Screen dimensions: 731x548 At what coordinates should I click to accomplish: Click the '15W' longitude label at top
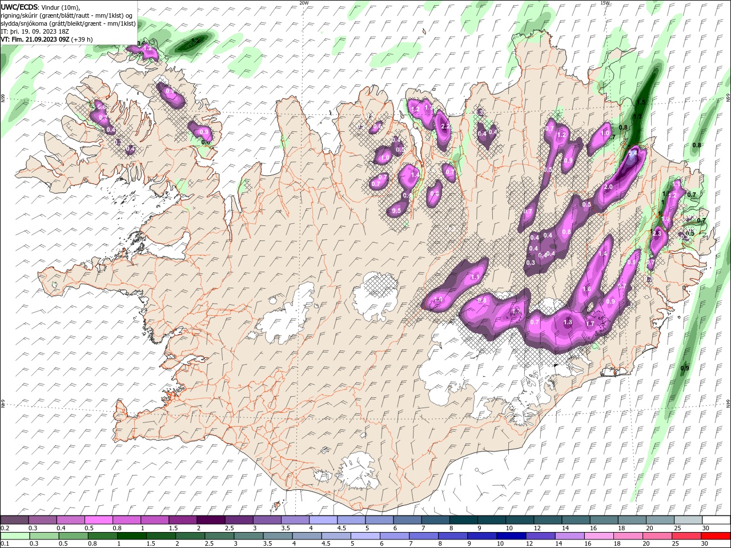click(x=605, y=2)
